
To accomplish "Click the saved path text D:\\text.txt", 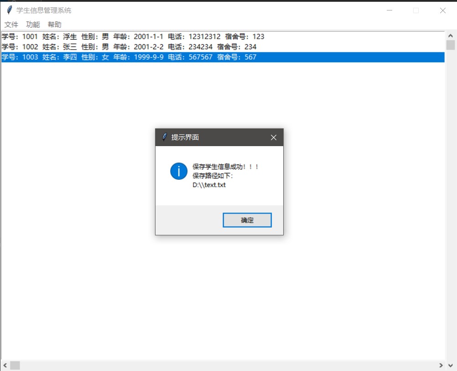I will [x=209, y=185].
